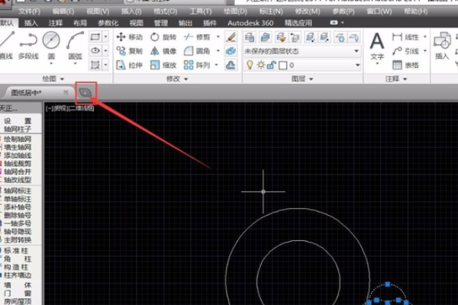Click the Insert block (插入) icon
The image size is (458, 305).
442,45
